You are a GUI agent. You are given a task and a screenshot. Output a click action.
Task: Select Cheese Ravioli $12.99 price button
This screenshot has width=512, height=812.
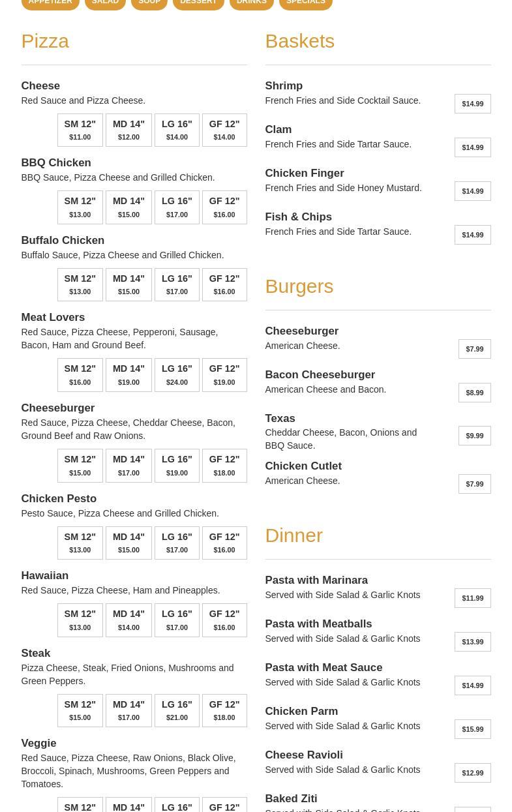click(472, 773)
